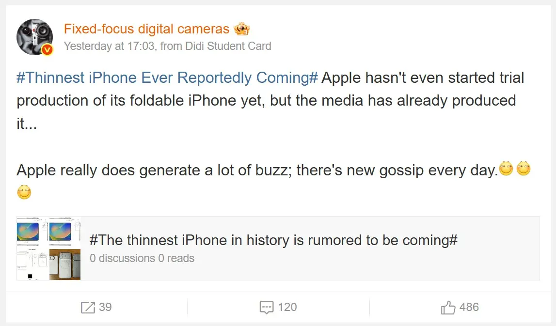This screenshot has width=556, height=326.
Task: Click the crown membership badge beside the username
Action: (242, 29)
